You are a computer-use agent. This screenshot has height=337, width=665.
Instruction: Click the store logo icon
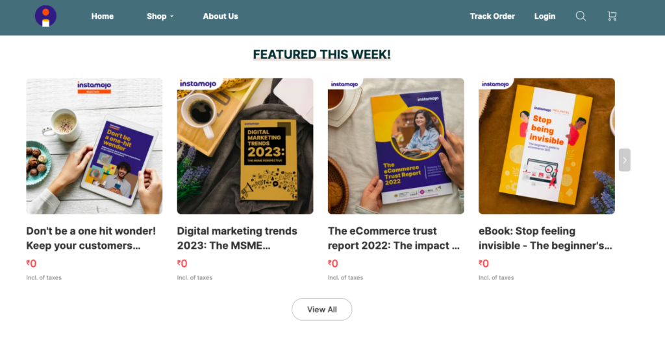click(x=45, y=16)
